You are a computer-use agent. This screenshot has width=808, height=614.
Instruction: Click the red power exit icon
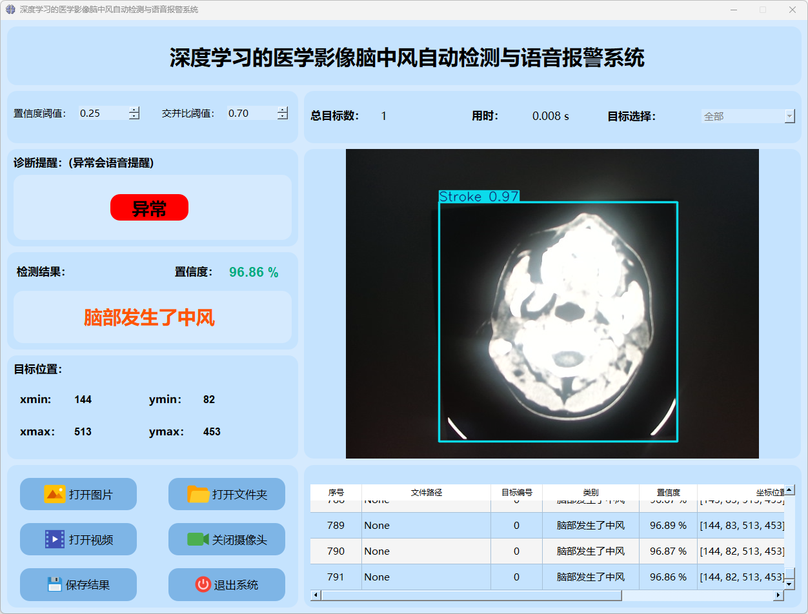coord(203,584)
